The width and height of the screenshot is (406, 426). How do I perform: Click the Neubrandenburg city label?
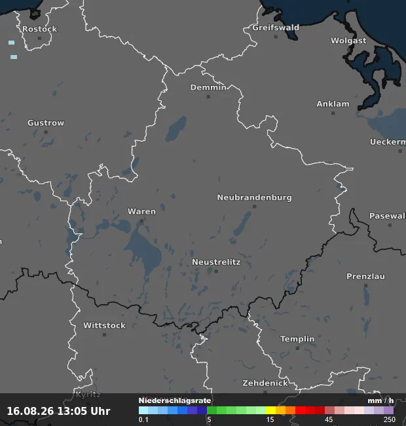pyautogui.click(x=255, y=197)
